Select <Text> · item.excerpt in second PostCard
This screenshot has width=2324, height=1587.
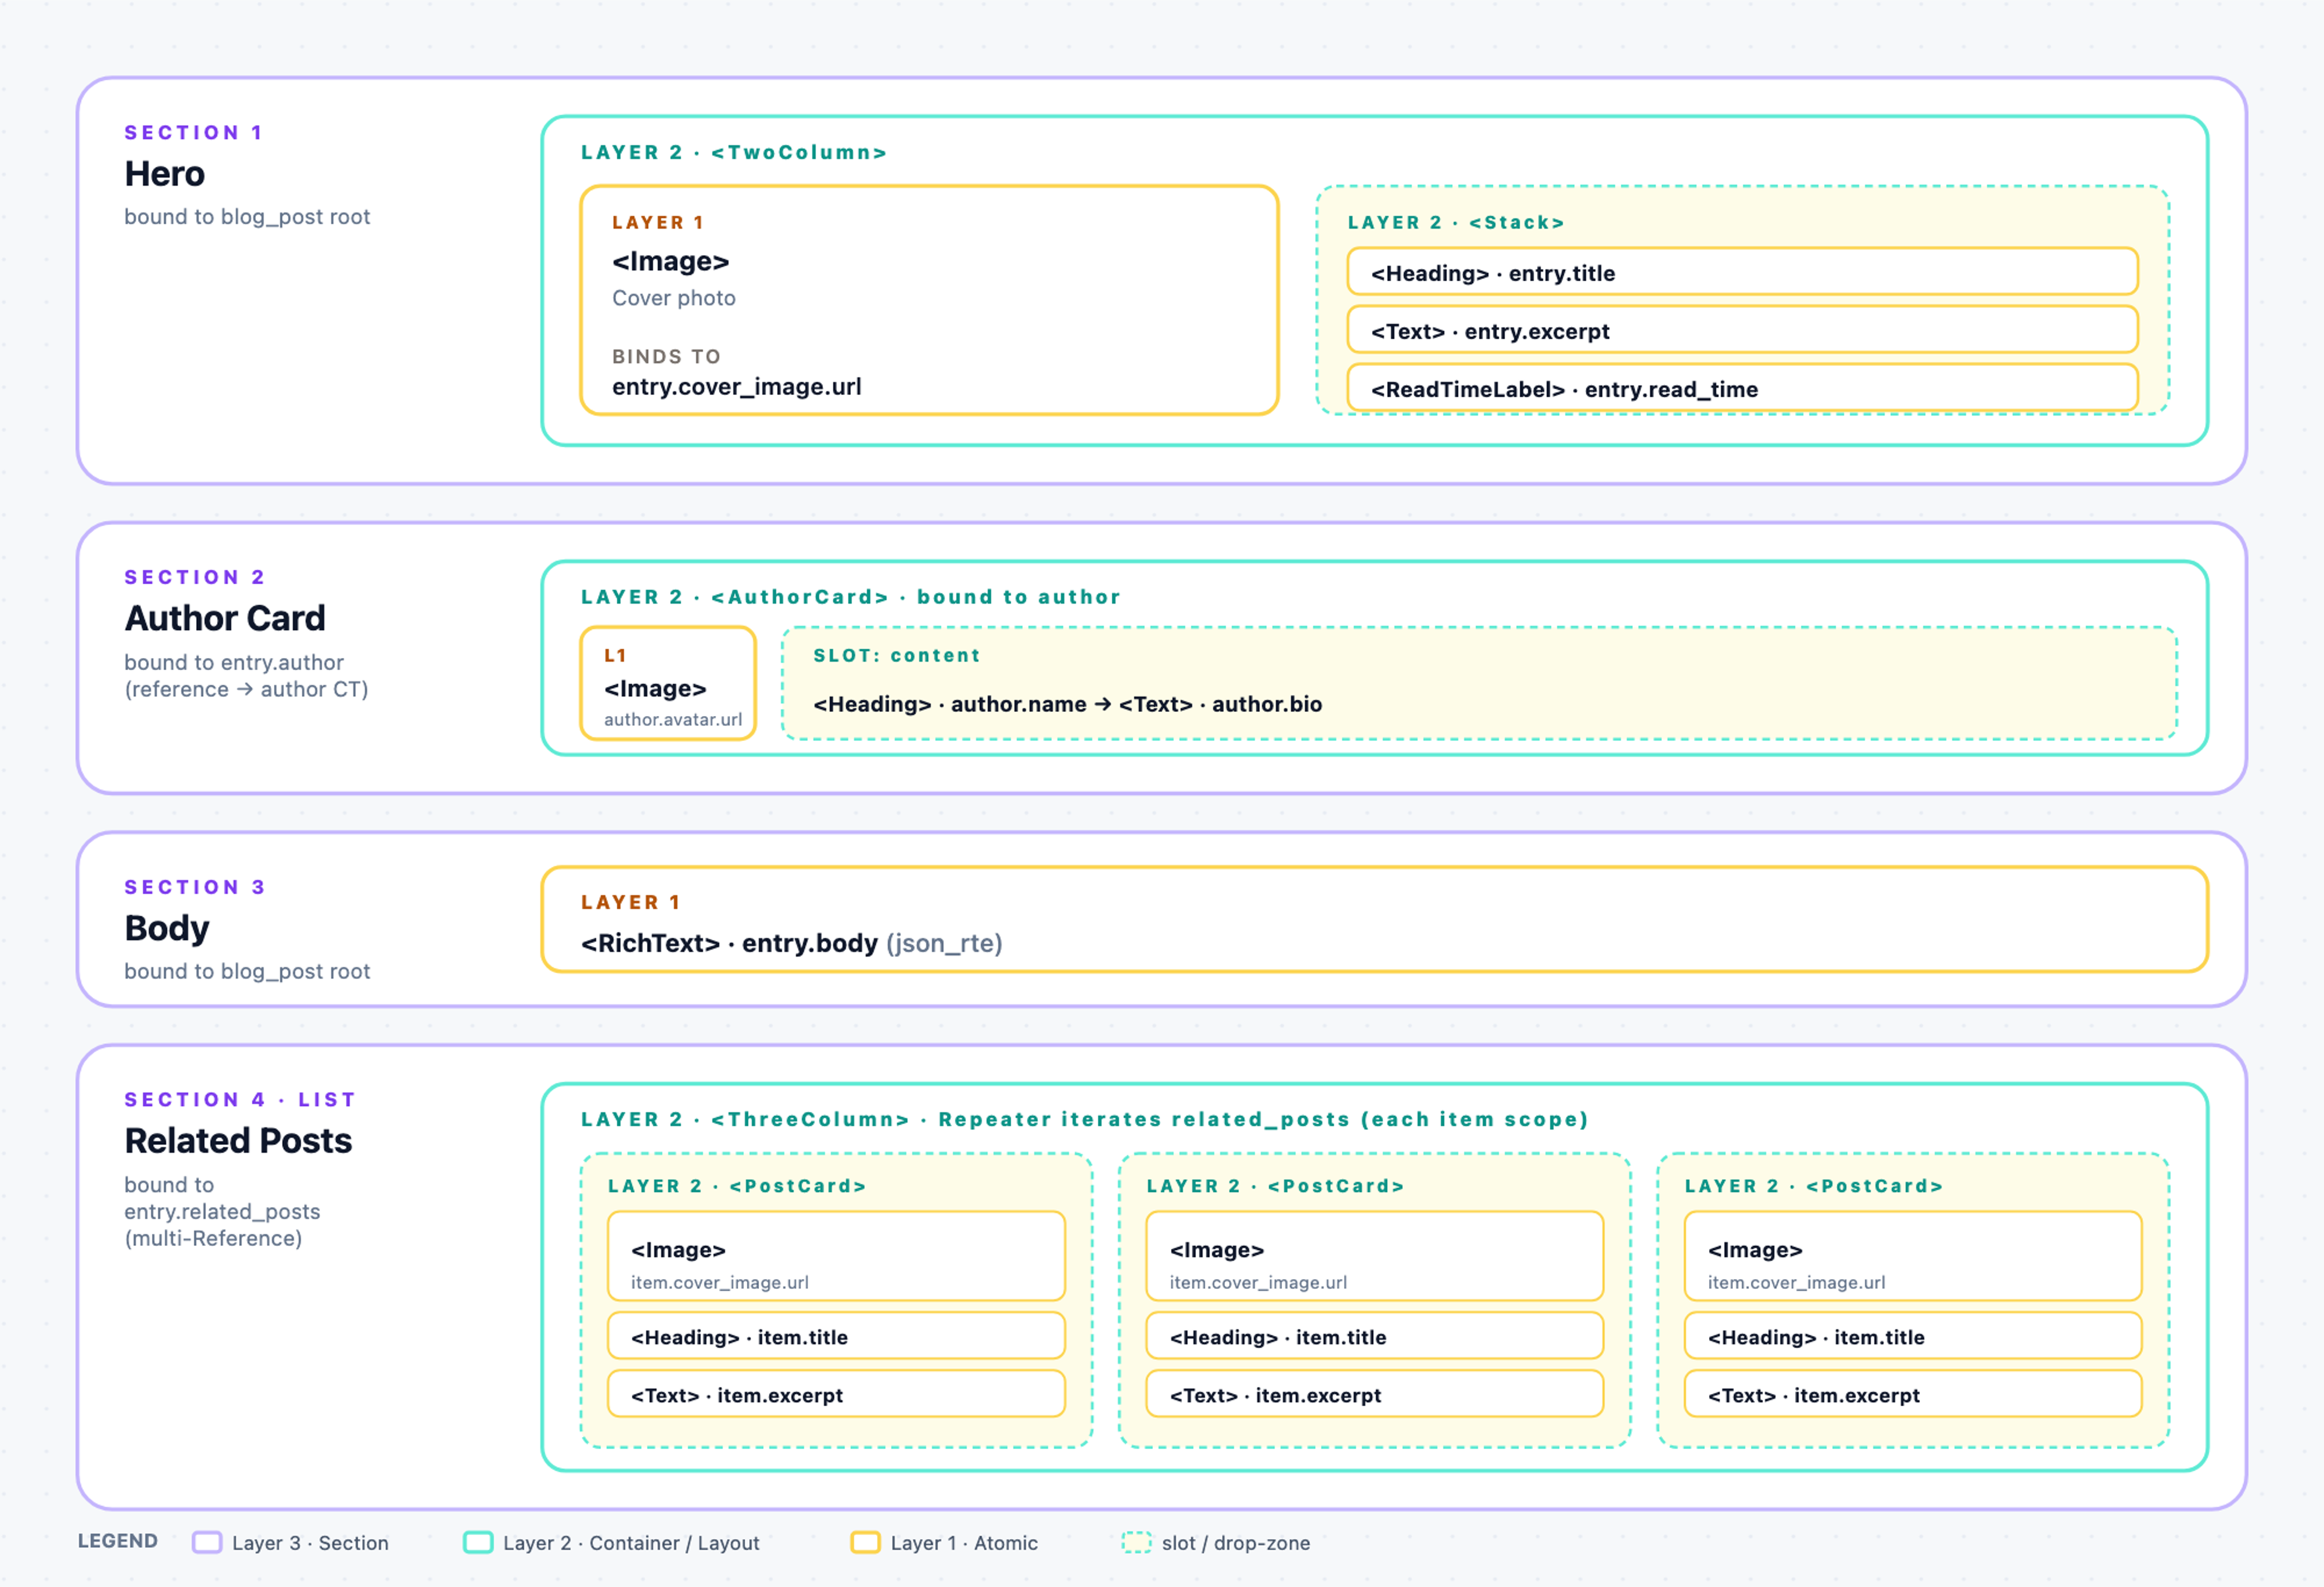tap(1374, 1394)
